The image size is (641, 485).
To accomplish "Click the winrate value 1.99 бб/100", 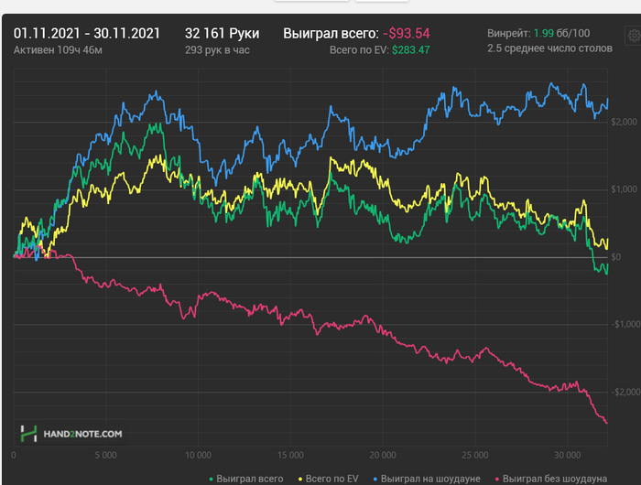I will click(561, 33).
